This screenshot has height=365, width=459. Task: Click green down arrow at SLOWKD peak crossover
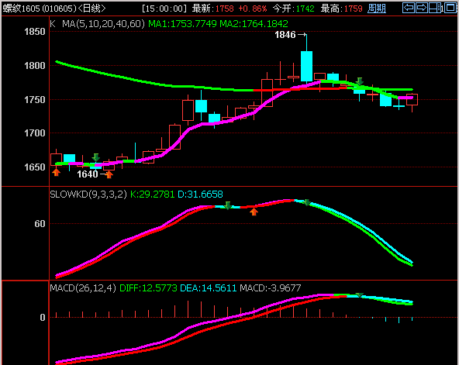click(306, 202)
